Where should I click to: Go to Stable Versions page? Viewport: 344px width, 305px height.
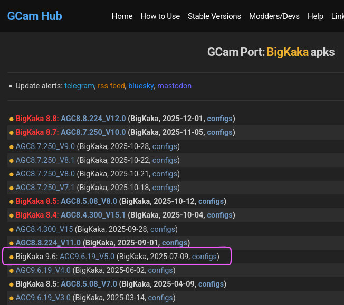pyautogui.click(x=214, y=16)
